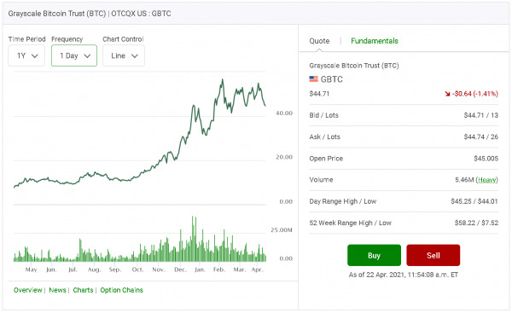Click the Dec. label on the time axis

[180, 270]
